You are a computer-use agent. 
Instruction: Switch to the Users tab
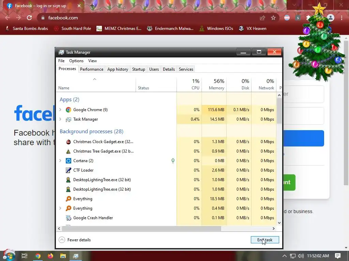coord(154,69)
